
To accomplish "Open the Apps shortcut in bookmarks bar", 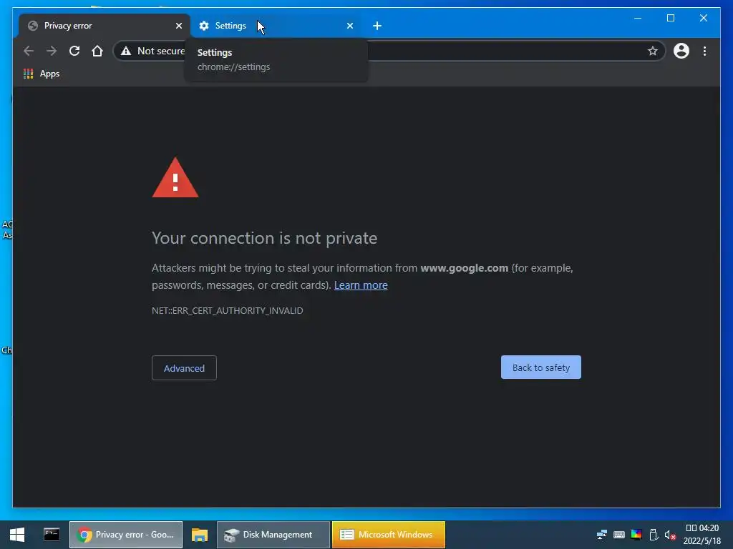I will (x=42, y=74).
